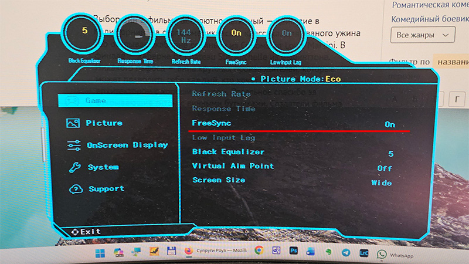Launch Telegram from the taskbar
469x264 pixels.
click(346, 252)
